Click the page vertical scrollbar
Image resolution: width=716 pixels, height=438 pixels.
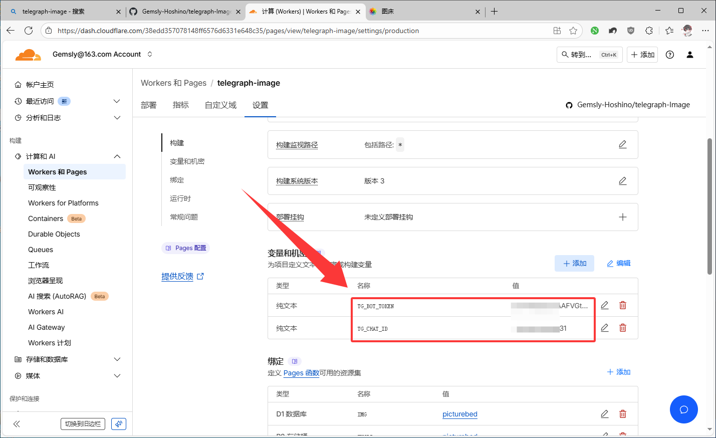click(709, 205)
